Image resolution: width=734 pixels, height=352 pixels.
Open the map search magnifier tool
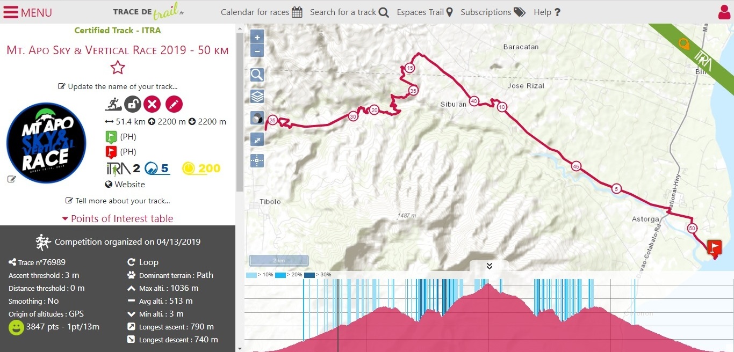pos(257,75)
